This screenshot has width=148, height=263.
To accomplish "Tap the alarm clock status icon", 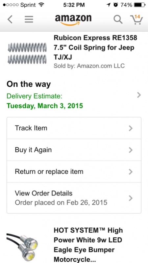I will click(x=115, y=5).
